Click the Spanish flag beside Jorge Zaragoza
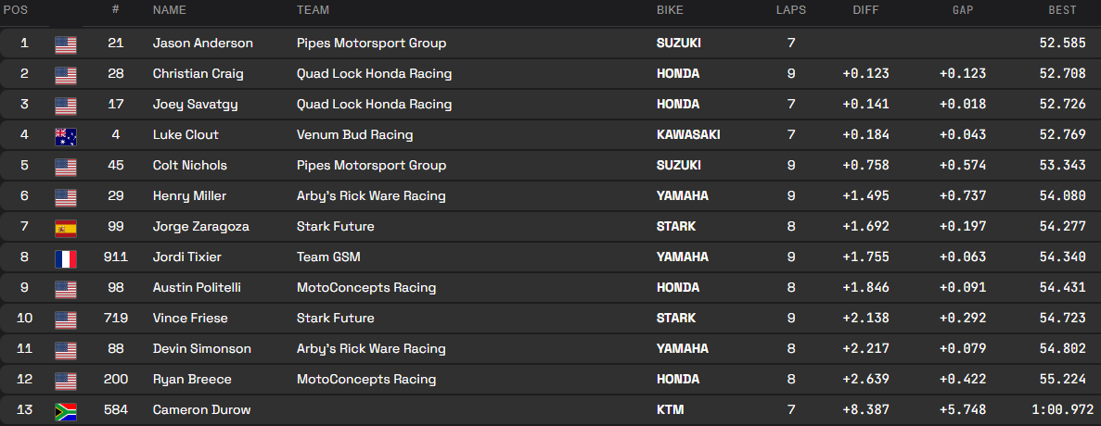The width and height of the screenshot is (1101, 426). tap(66, 227)
